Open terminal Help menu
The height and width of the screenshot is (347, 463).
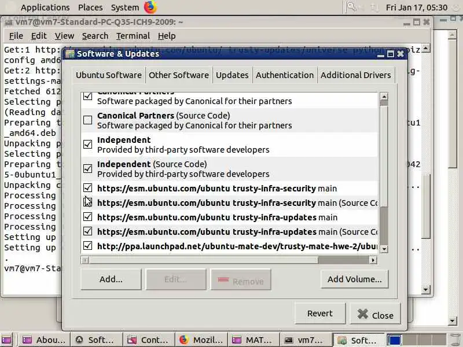[x=167, y=36]
